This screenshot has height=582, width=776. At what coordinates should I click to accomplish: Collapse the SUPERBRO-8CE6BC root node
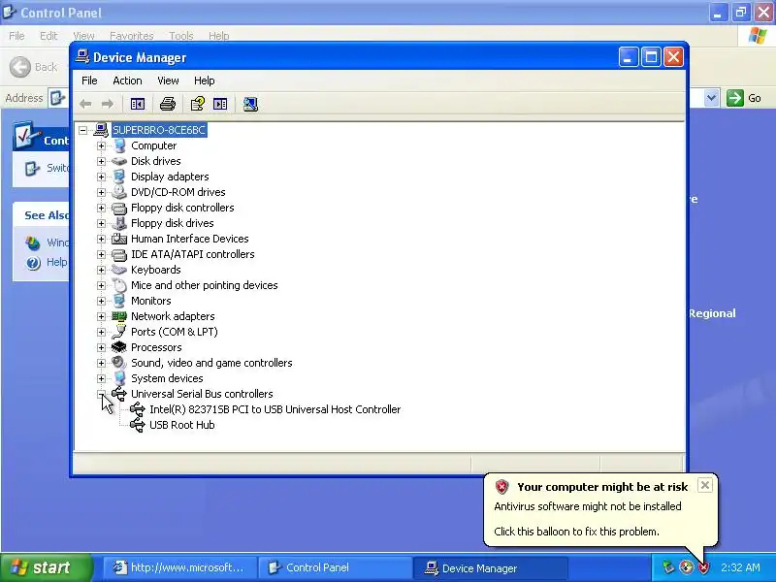83,130
